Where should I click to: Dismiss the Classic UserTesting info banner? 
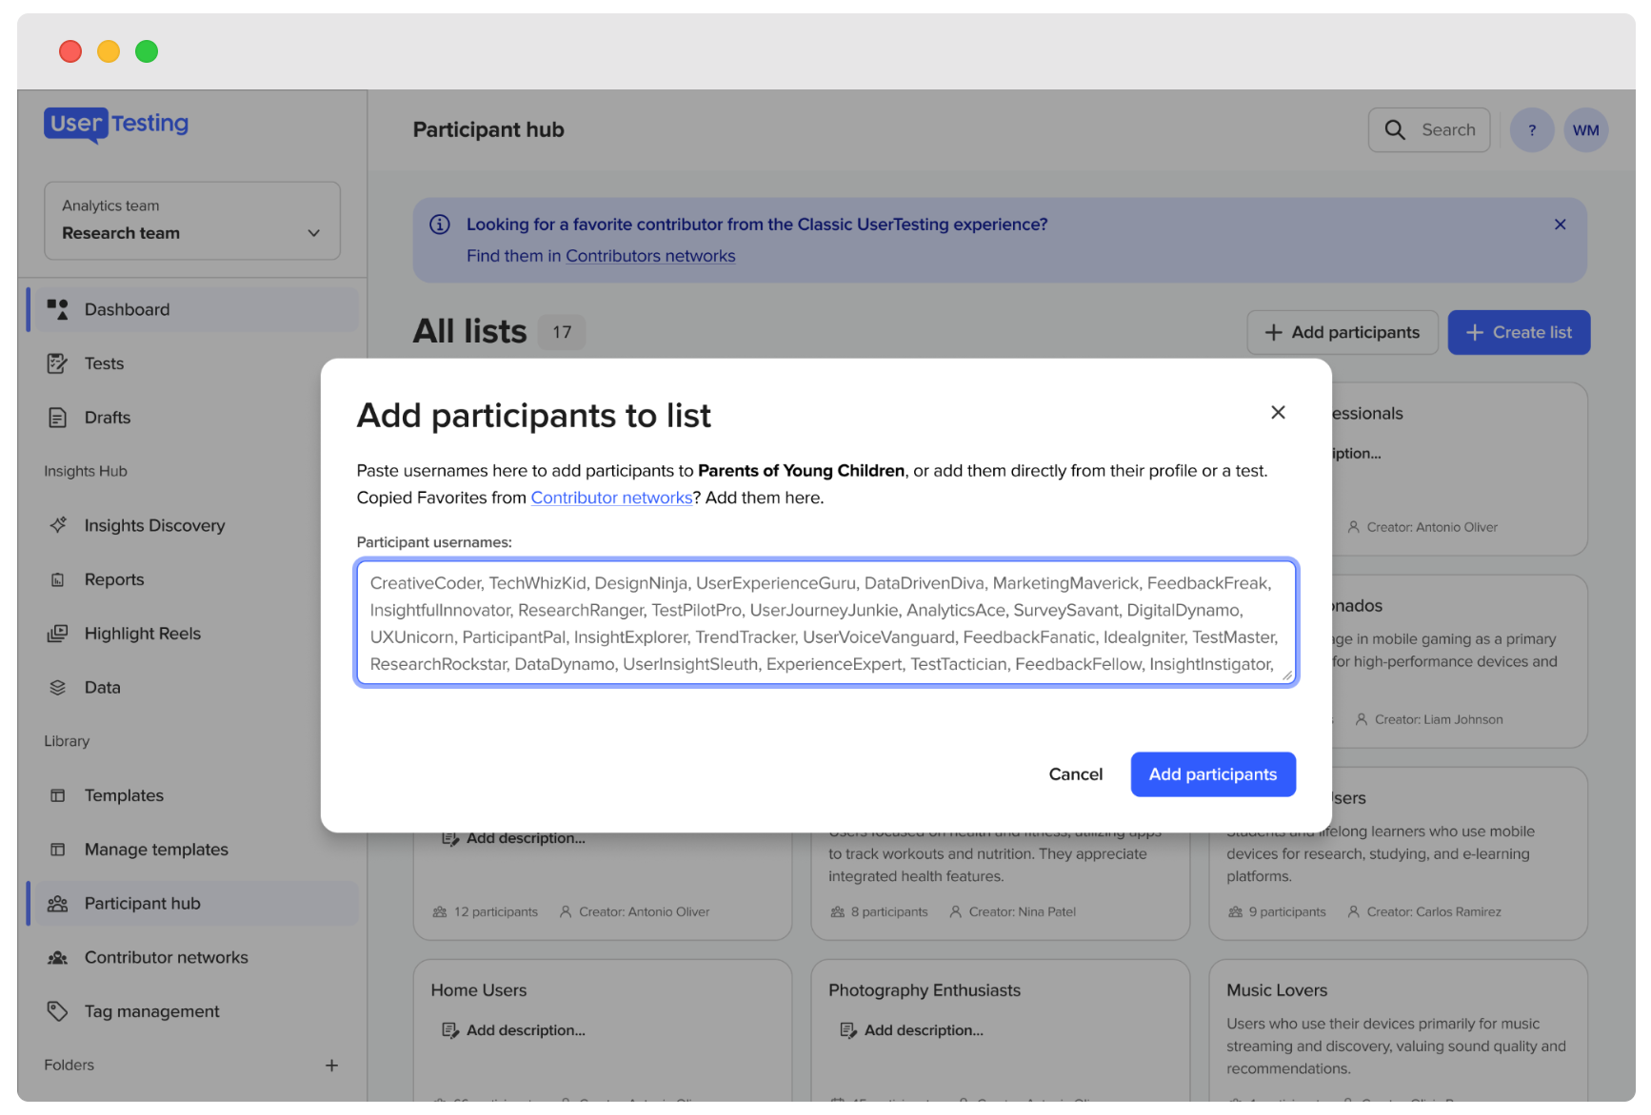pos(1561,225)
